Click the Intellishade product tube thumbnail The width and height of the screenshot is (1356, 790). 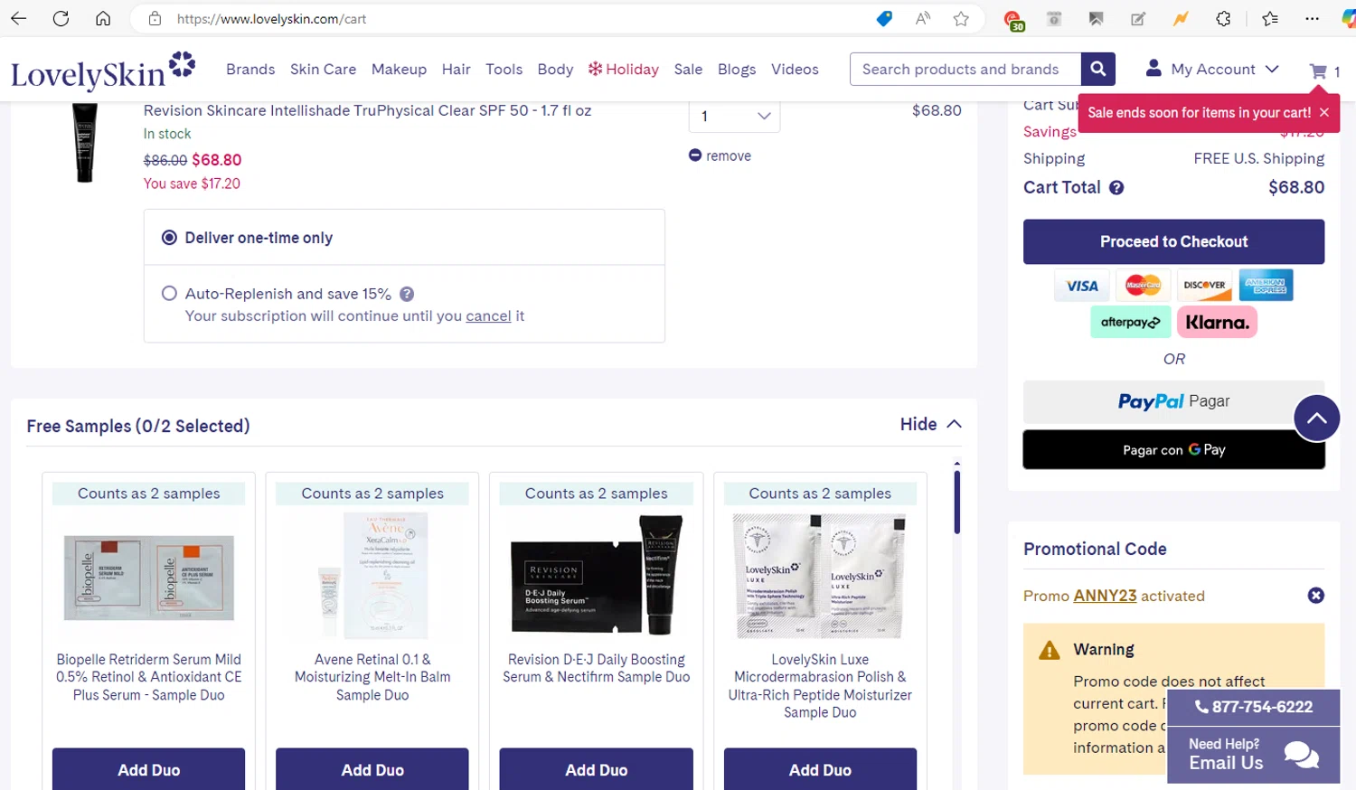(x=85, y=143)
